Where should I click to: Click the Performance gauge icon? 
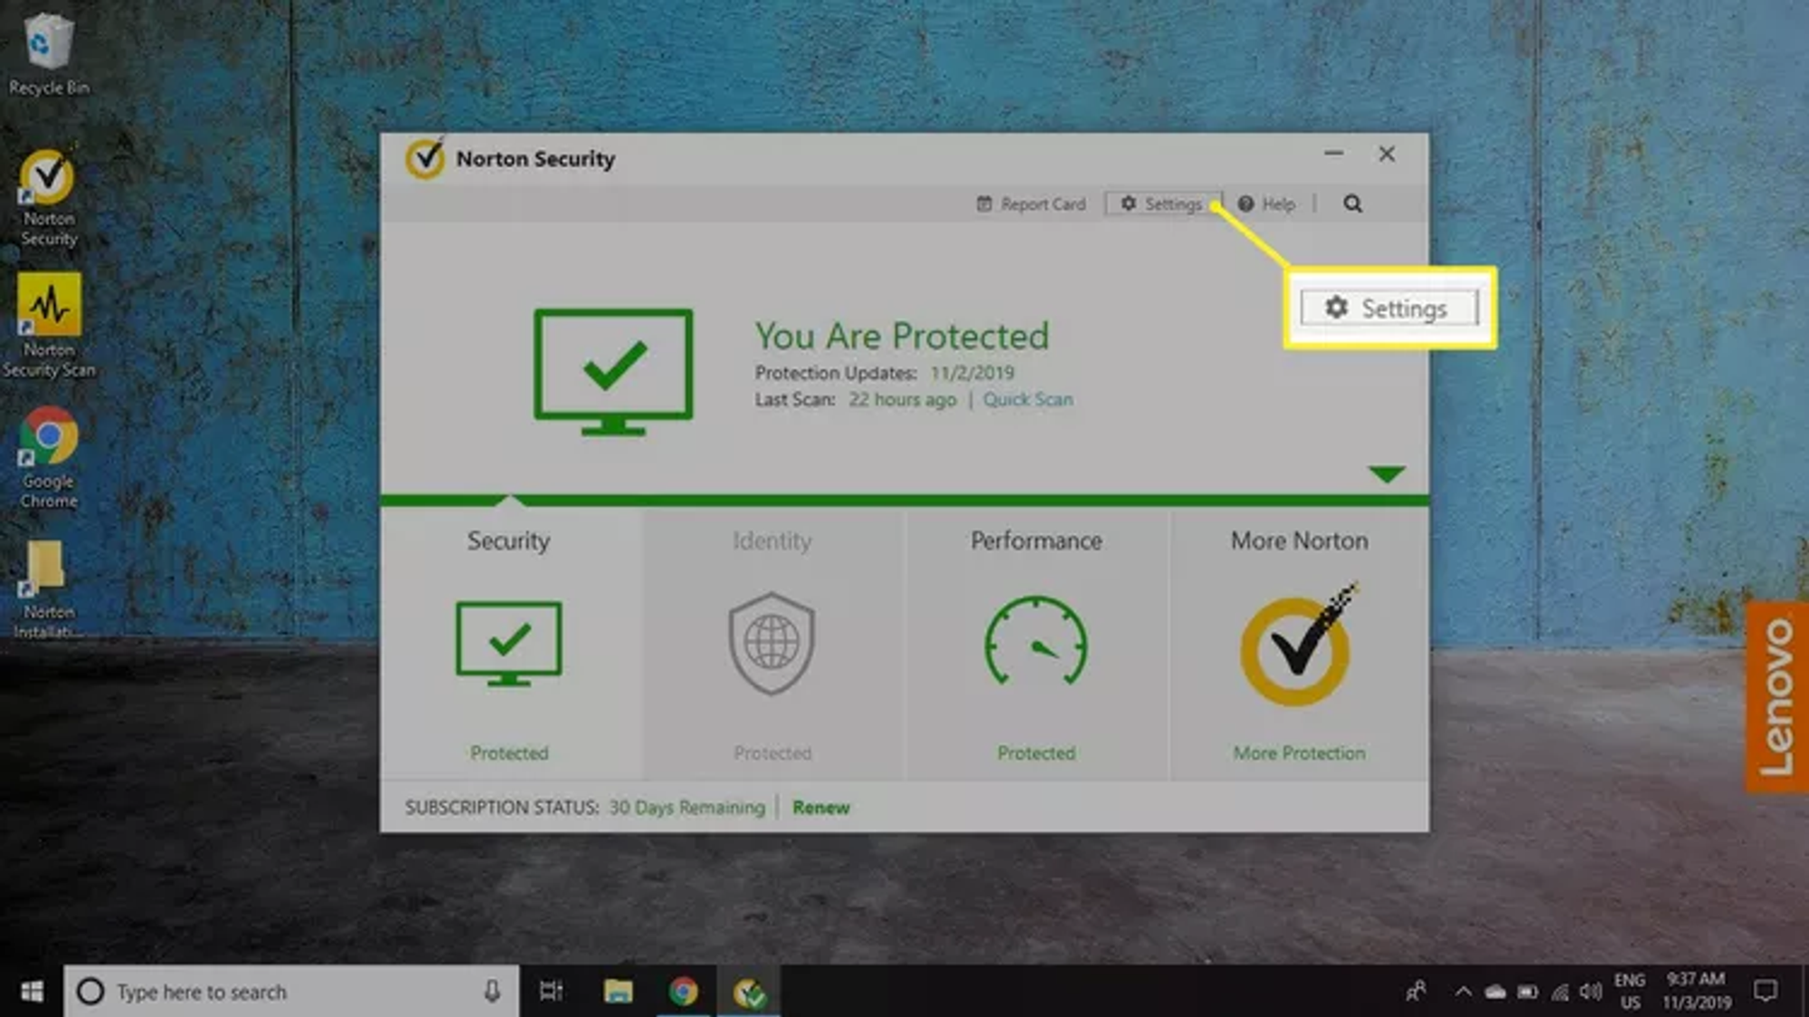pos(1037,640)
